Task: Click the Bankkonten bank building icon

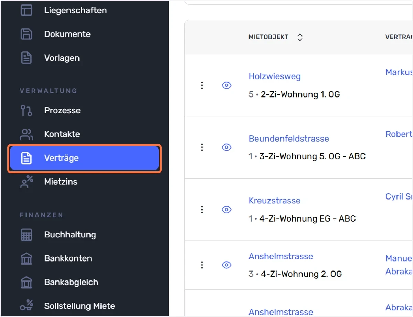Action: [27, 259]
